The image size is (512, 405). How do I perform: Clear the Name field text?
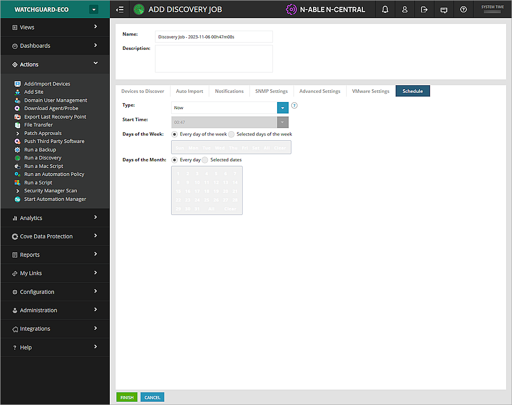coord(214,36)
